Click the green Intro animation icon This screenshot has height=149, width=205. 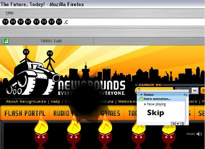pyautogui.click(x=141, y=99)
